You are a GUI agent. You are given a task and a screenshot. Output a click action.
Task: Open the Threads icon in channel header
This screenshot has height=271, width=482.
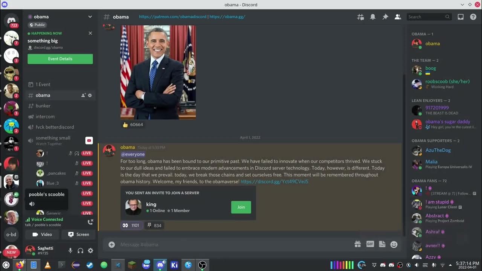point(360,17)
